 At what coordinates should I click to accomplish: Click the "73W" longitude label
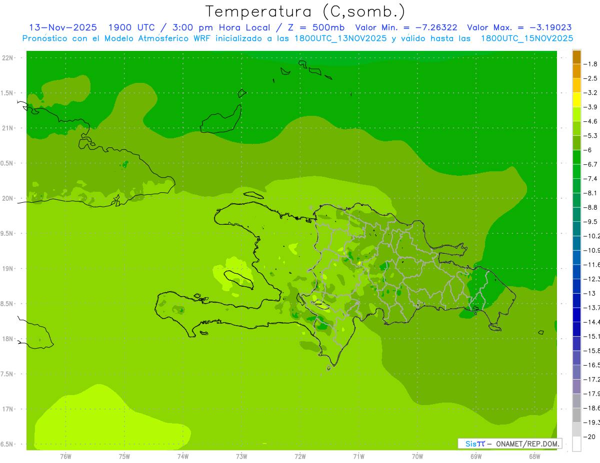(241, 457)
